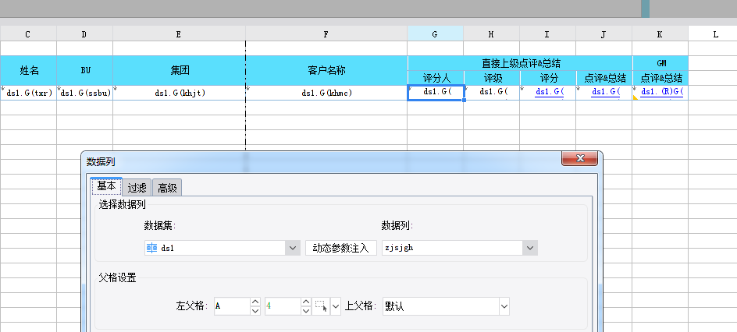Select the ds1.G(ssbu) cell
The image size is (737, 332).
pos(84,93)
